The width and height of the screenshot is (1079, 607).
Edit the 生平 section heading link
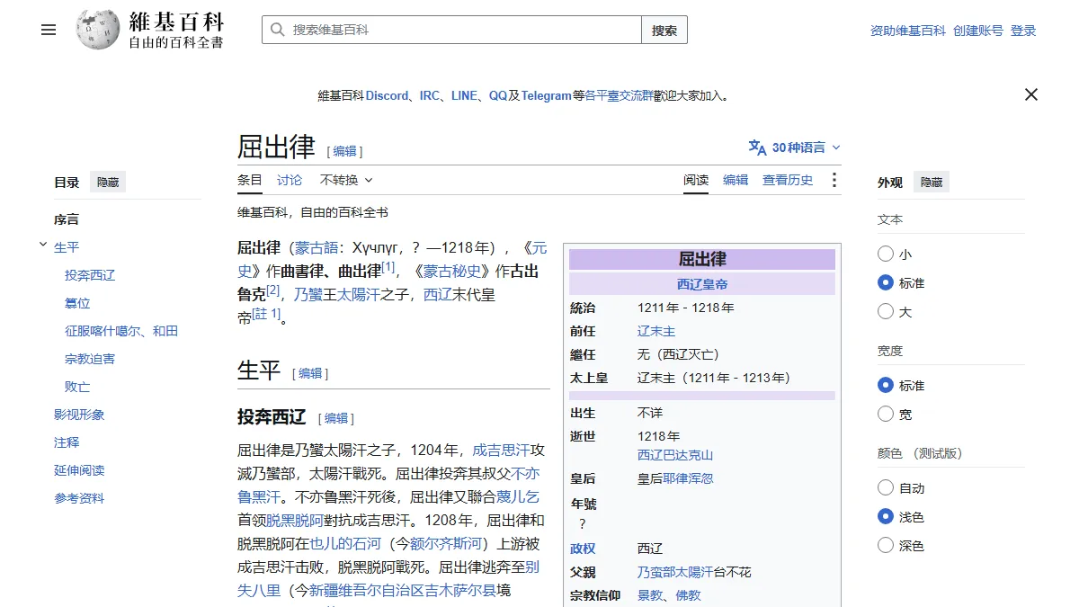tap(310, 373)
